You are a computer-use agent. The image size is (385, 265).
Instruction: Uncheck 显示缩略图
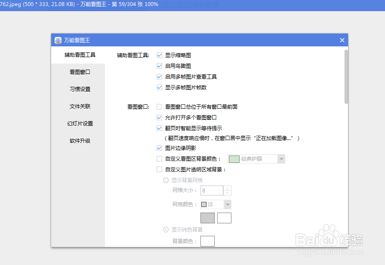[159, 55]
